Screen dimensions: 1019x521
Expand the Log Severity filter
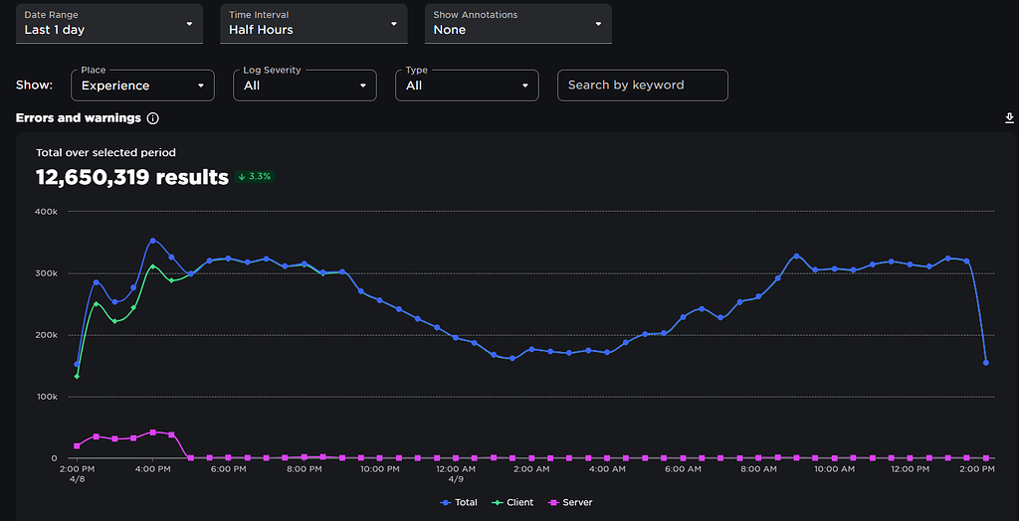[305, 86]
